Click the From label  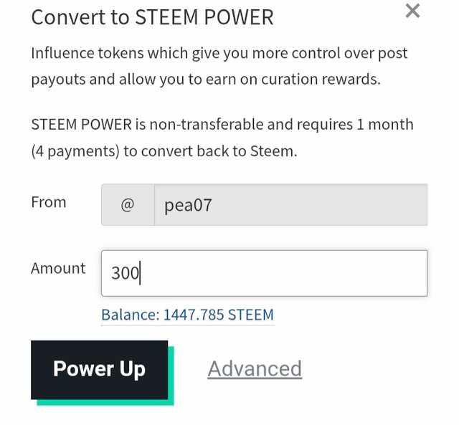(x=49, y=202)
